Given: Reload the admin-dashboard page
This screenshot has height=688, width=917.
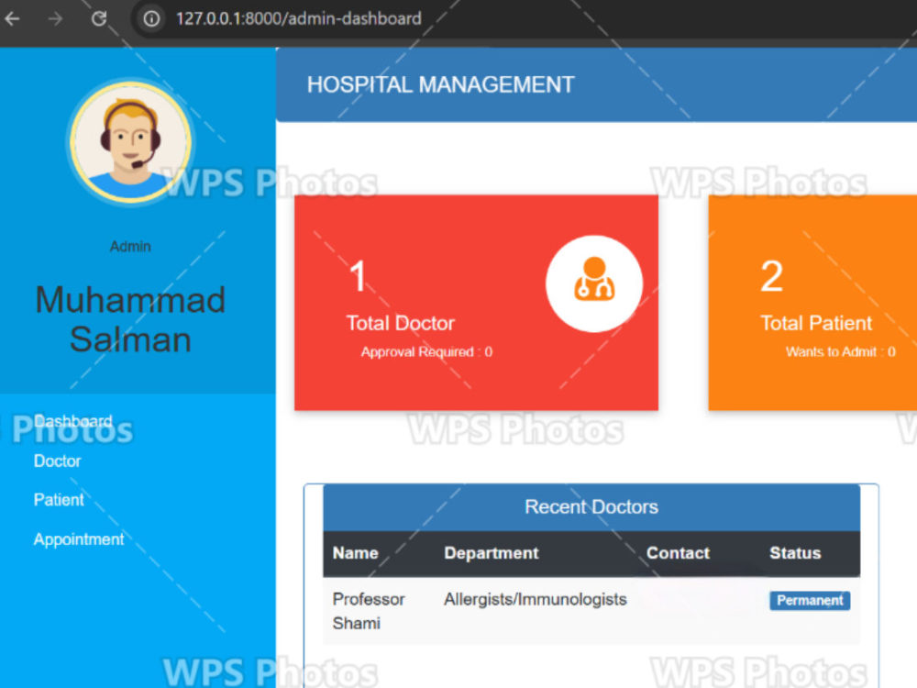Looking at the screenshot, I should pyautogui.click(x=99, y=18).
